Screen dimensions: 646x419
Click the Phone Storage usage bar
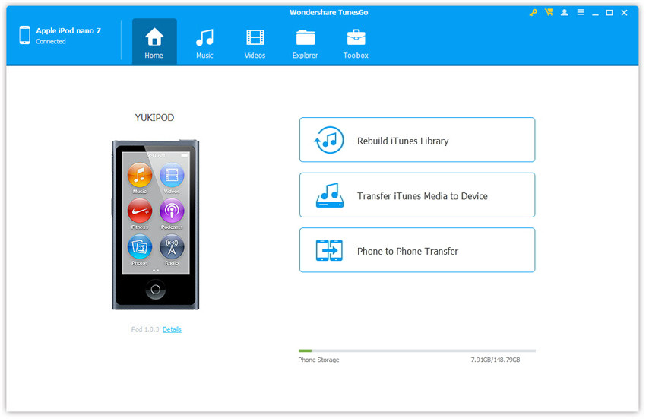pyautogui.click(x=416, y=351)
